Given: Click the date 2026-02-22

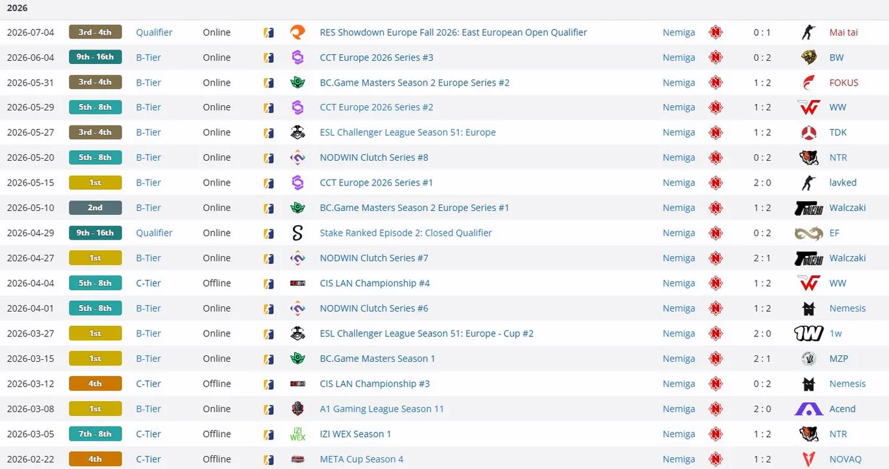Looking at the screenshot, I should [x=31, y=459].
